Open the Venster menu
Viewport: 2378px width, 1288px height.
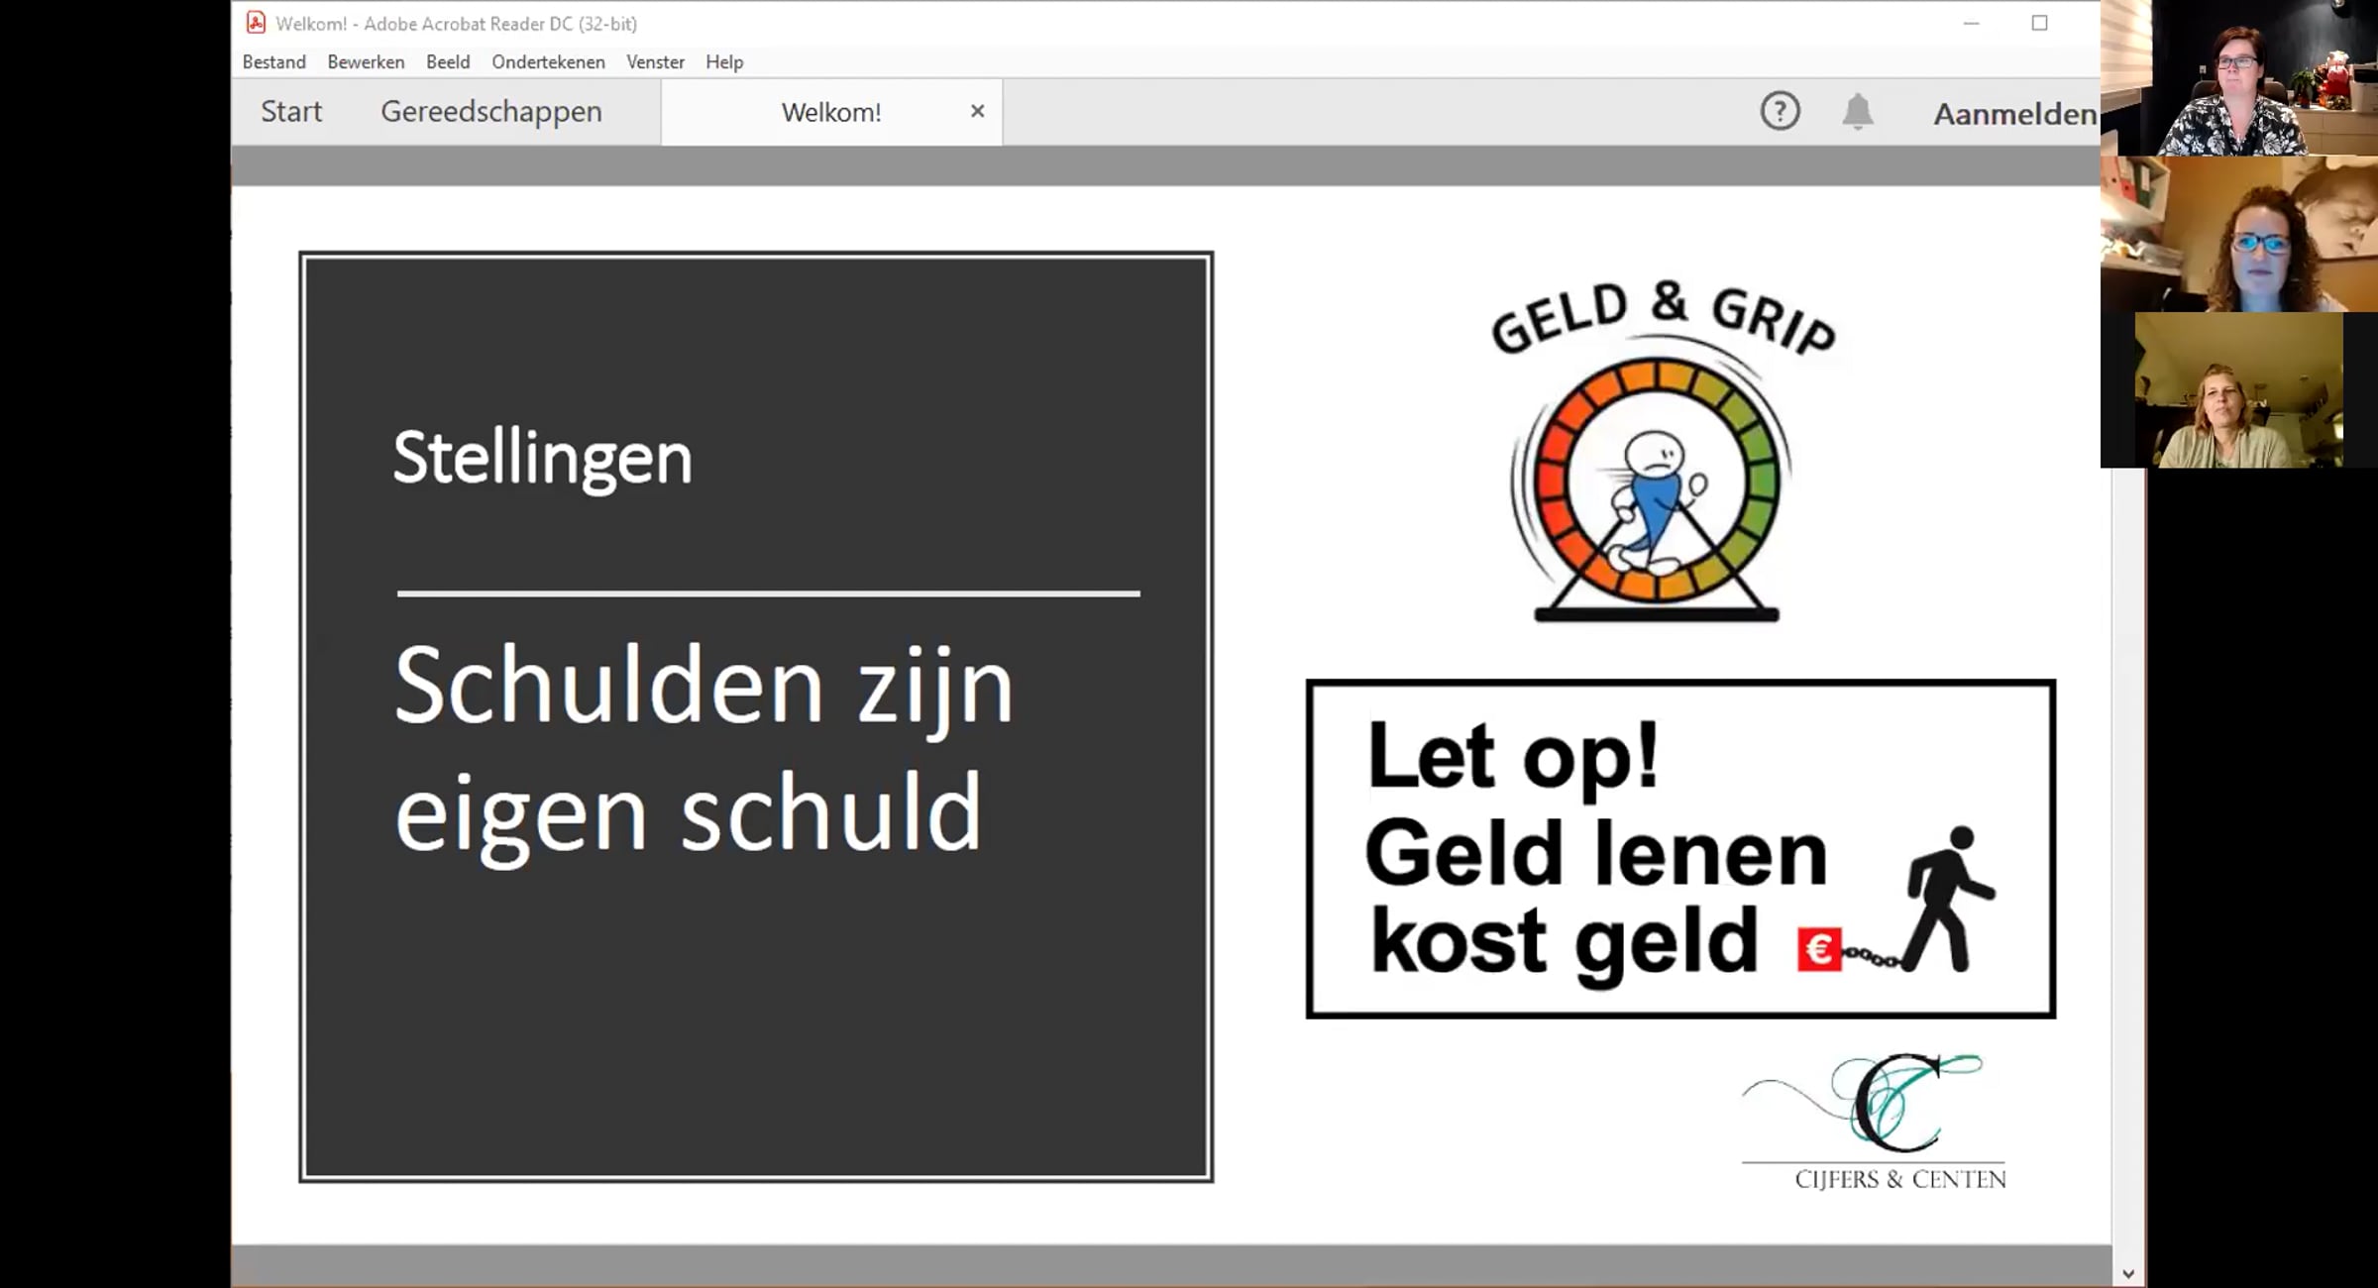click(655, 61)
